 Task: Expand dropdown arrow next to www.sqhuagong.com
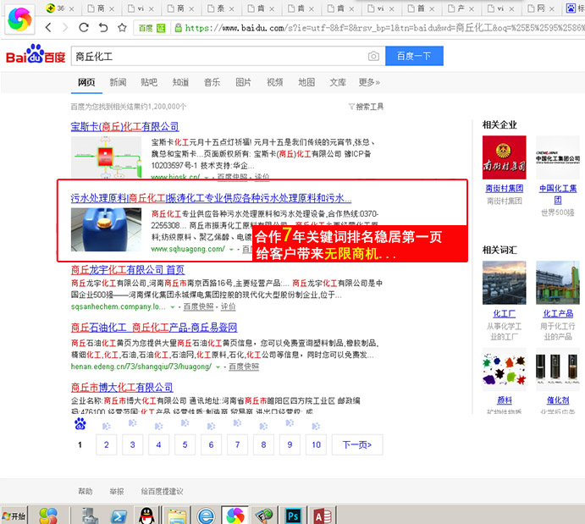coord(231,249)
